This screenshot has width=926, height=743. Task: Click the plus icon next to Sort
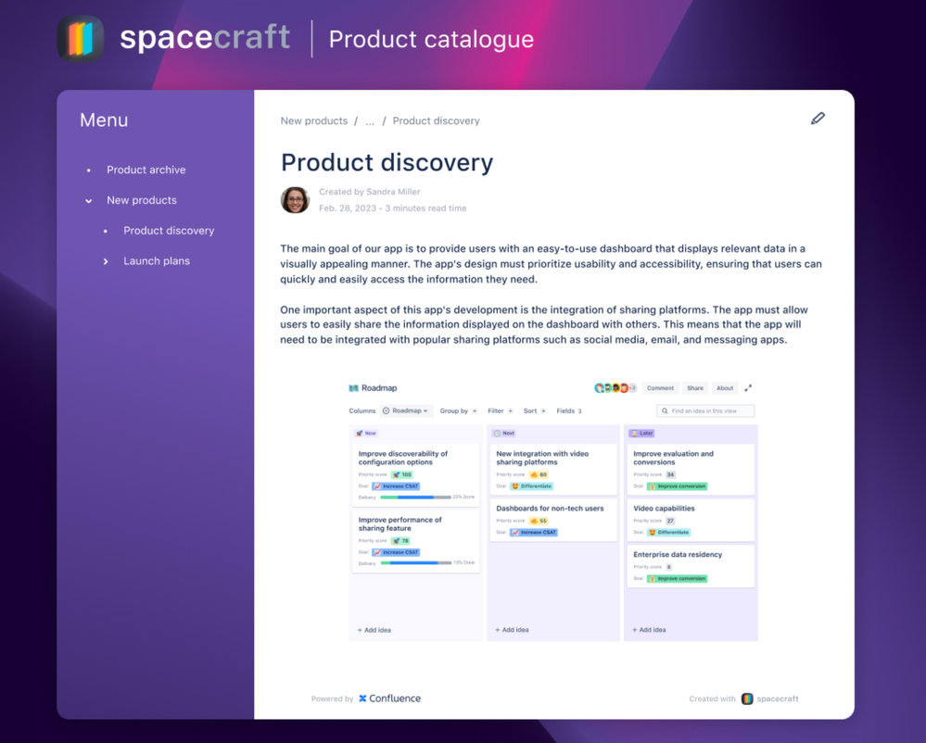pos(543,410)
